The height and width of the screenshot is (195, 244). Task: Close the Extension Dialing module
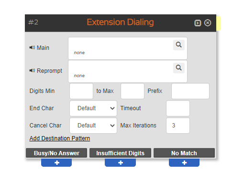click(208, 23)
